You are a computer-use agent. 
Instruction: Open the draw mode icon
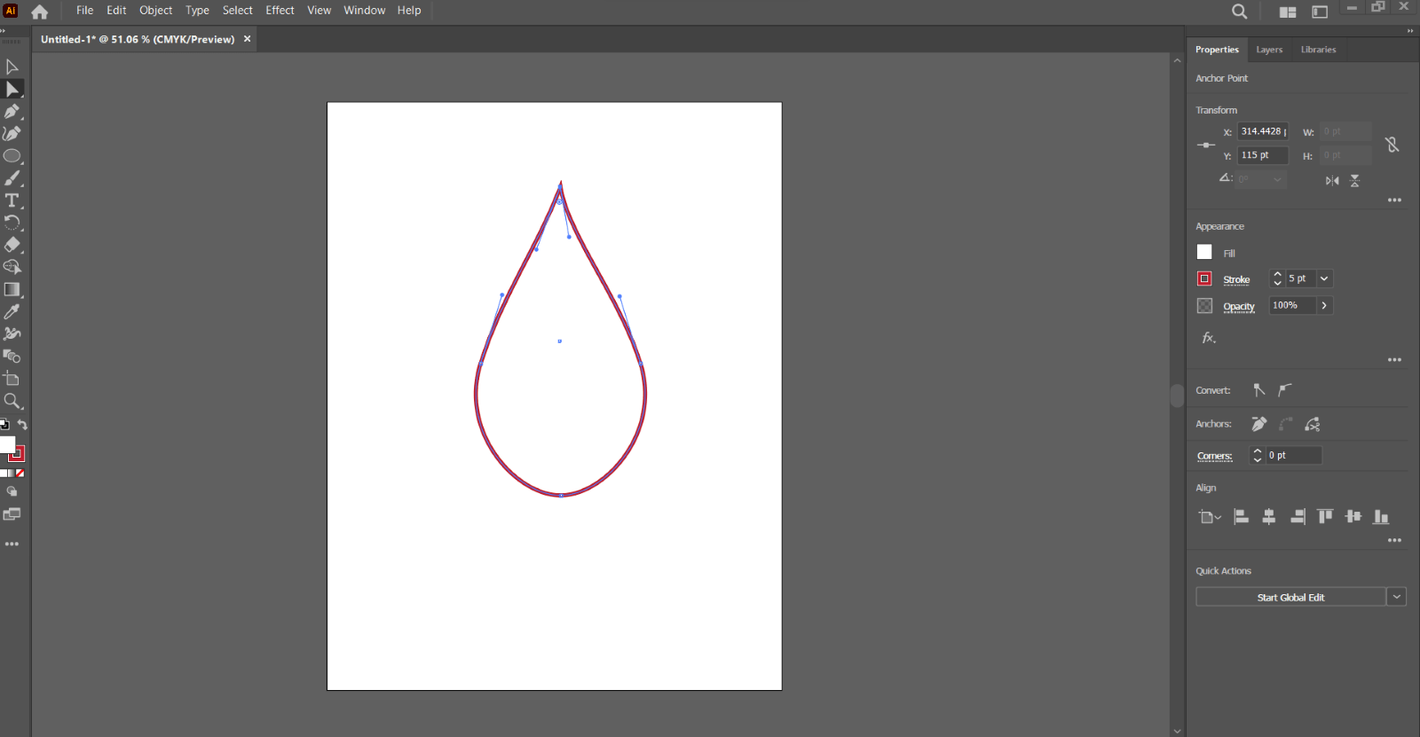tap(12, 491)
